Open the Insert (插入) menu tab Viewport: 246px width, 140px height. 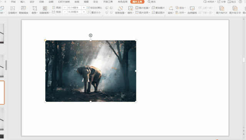(x=23, y=2)
